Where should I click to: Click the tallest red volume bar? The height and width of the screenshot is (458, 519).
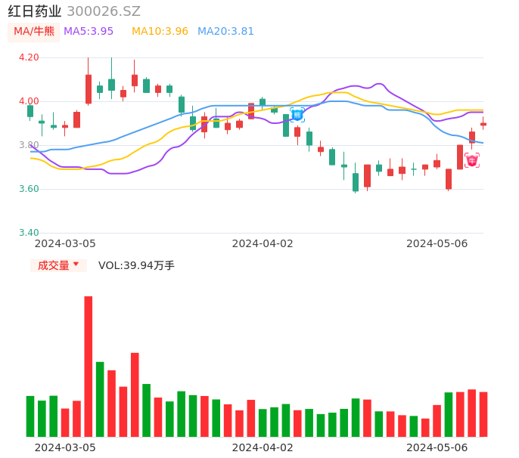89,366
